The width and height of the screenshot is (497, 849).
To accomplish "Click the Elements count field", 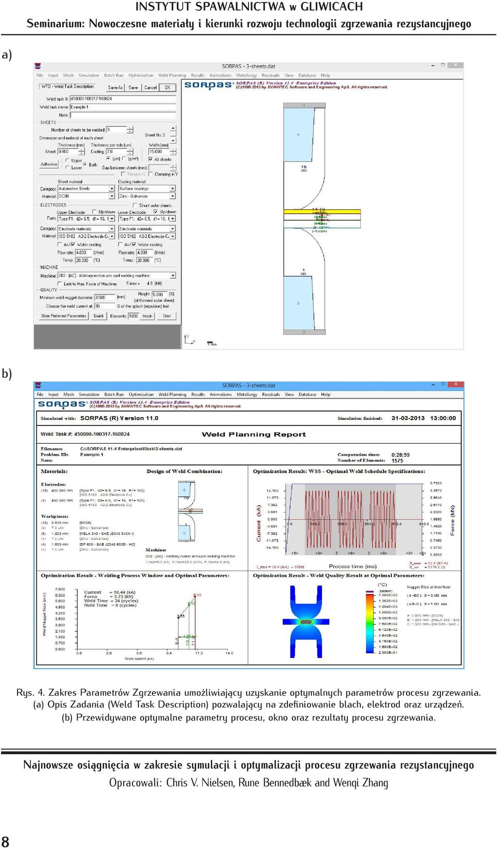I will click(x=134, y=316).
